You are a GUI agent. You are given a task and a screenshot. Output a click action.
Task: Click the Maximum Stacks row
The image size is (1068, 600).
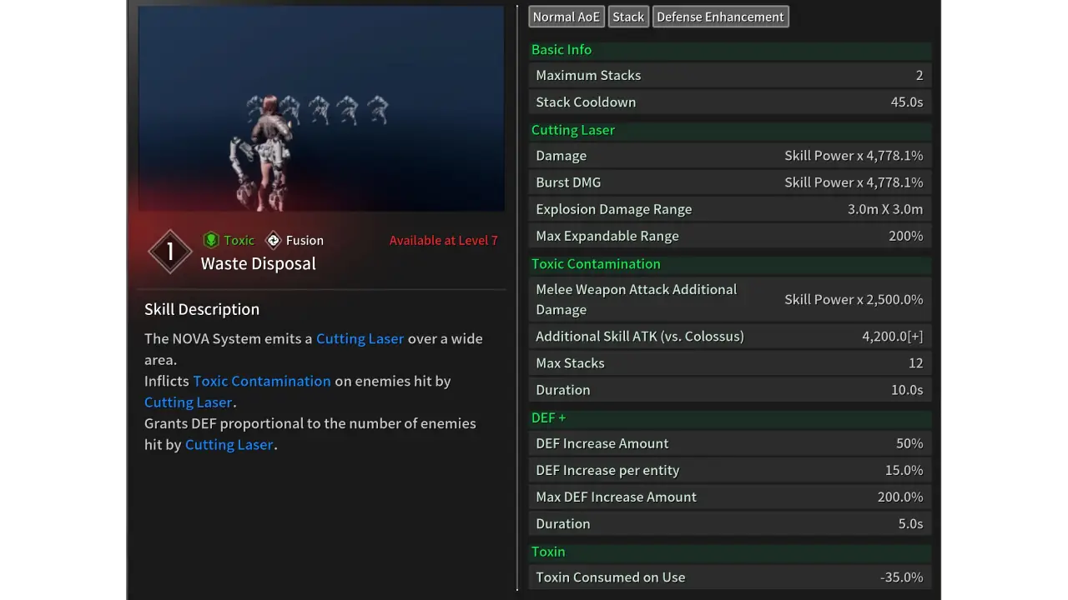point(729,75)
